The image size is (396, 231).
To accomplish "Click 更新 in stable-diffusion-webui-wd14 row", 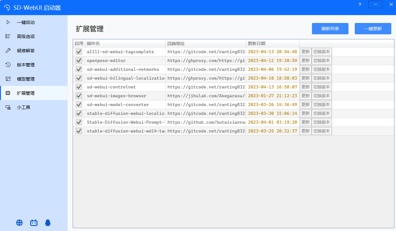I will [306, 131].
